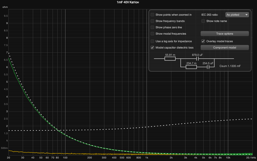Click the 234.7 m resistance label

[191, 63]
